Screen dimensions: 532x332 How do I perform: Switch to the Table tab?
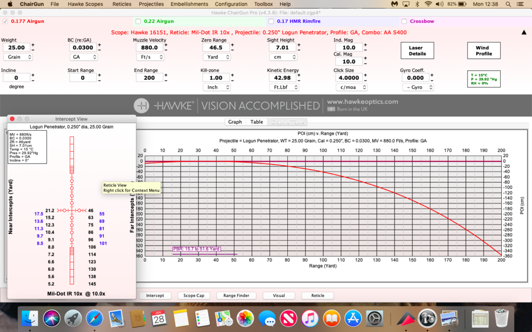256,122
